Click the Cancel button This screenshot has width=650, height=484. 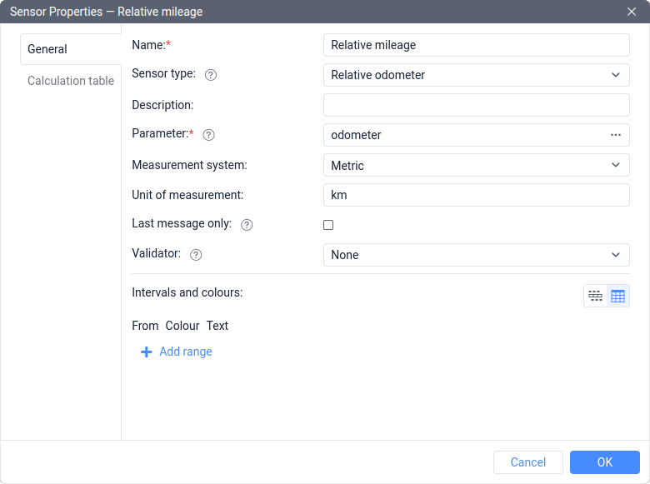point(528,462)
